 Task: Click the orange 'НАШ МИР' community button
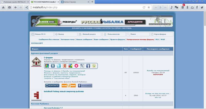tap(68, 85)
